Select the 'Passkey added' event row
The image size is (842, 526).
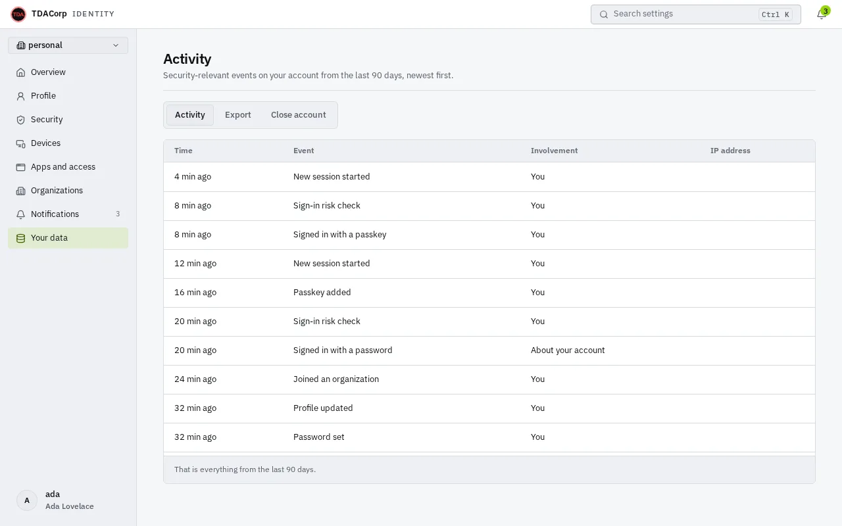489,293
